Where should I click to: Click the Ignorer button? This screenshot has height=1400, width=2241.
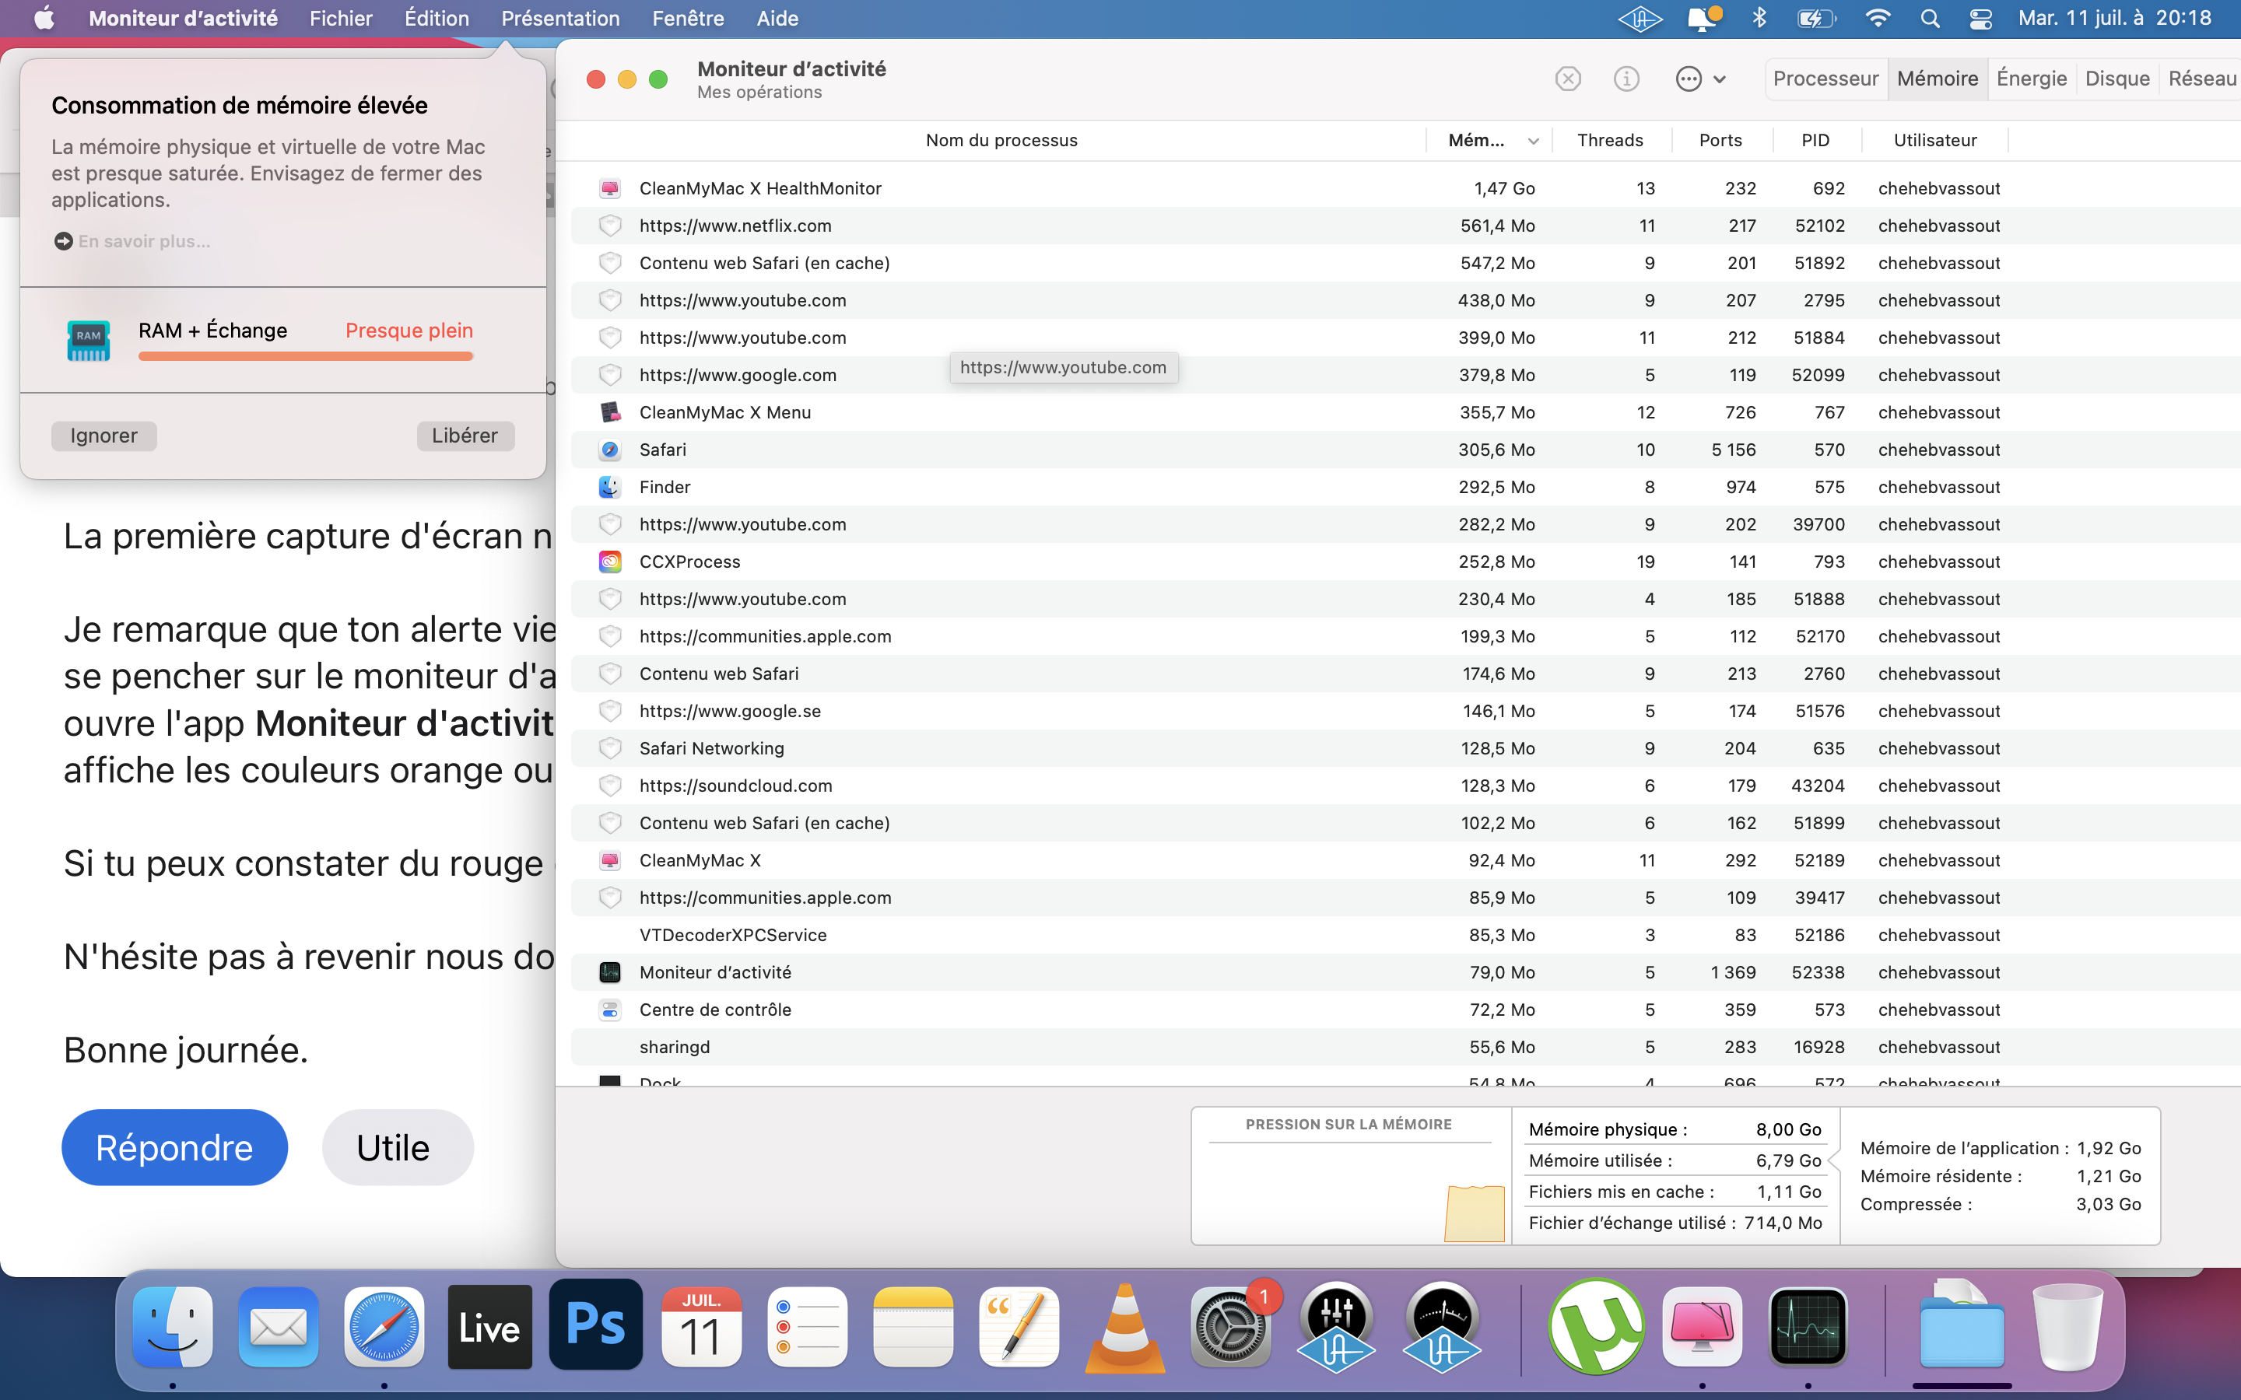103,436
